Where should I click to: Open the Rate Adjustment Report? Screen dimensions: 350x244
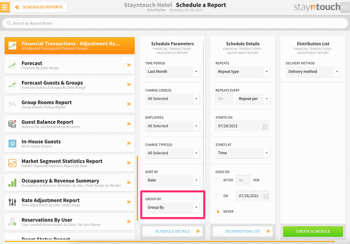[x=70, y=202]
